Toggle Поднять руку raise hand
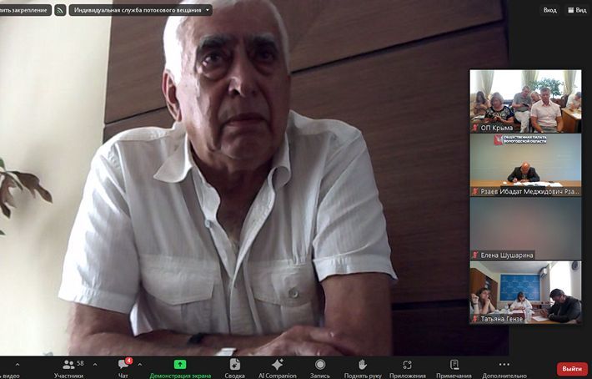This screenshot has width=592, height=379. (362, 368)
